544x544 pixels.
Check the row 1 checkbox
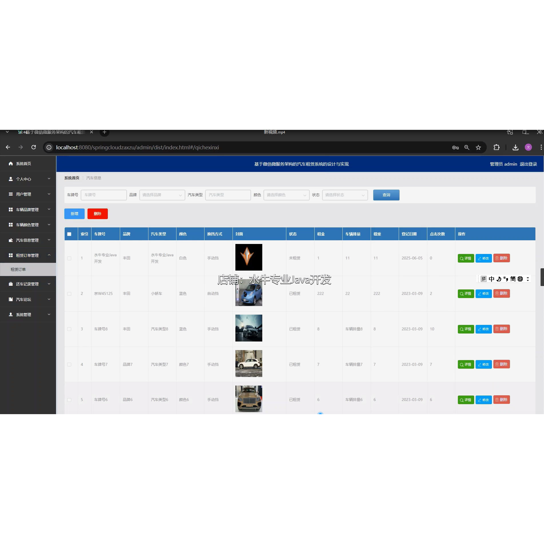(69, 258)
